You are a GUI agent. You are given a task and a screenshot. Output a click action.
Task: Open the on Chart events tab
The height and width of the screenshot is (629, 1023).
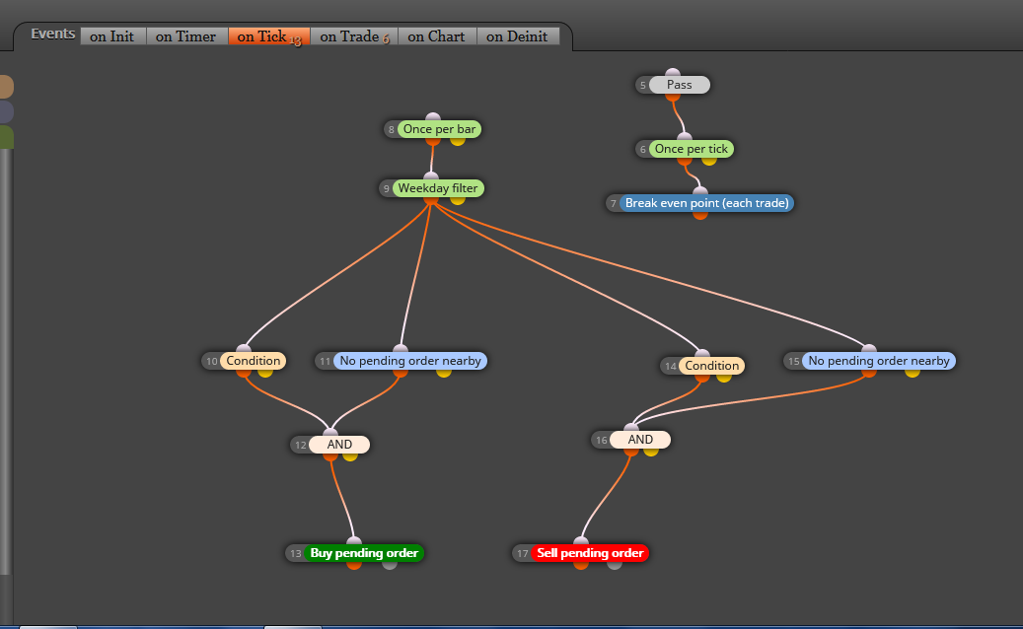[436, 36]
